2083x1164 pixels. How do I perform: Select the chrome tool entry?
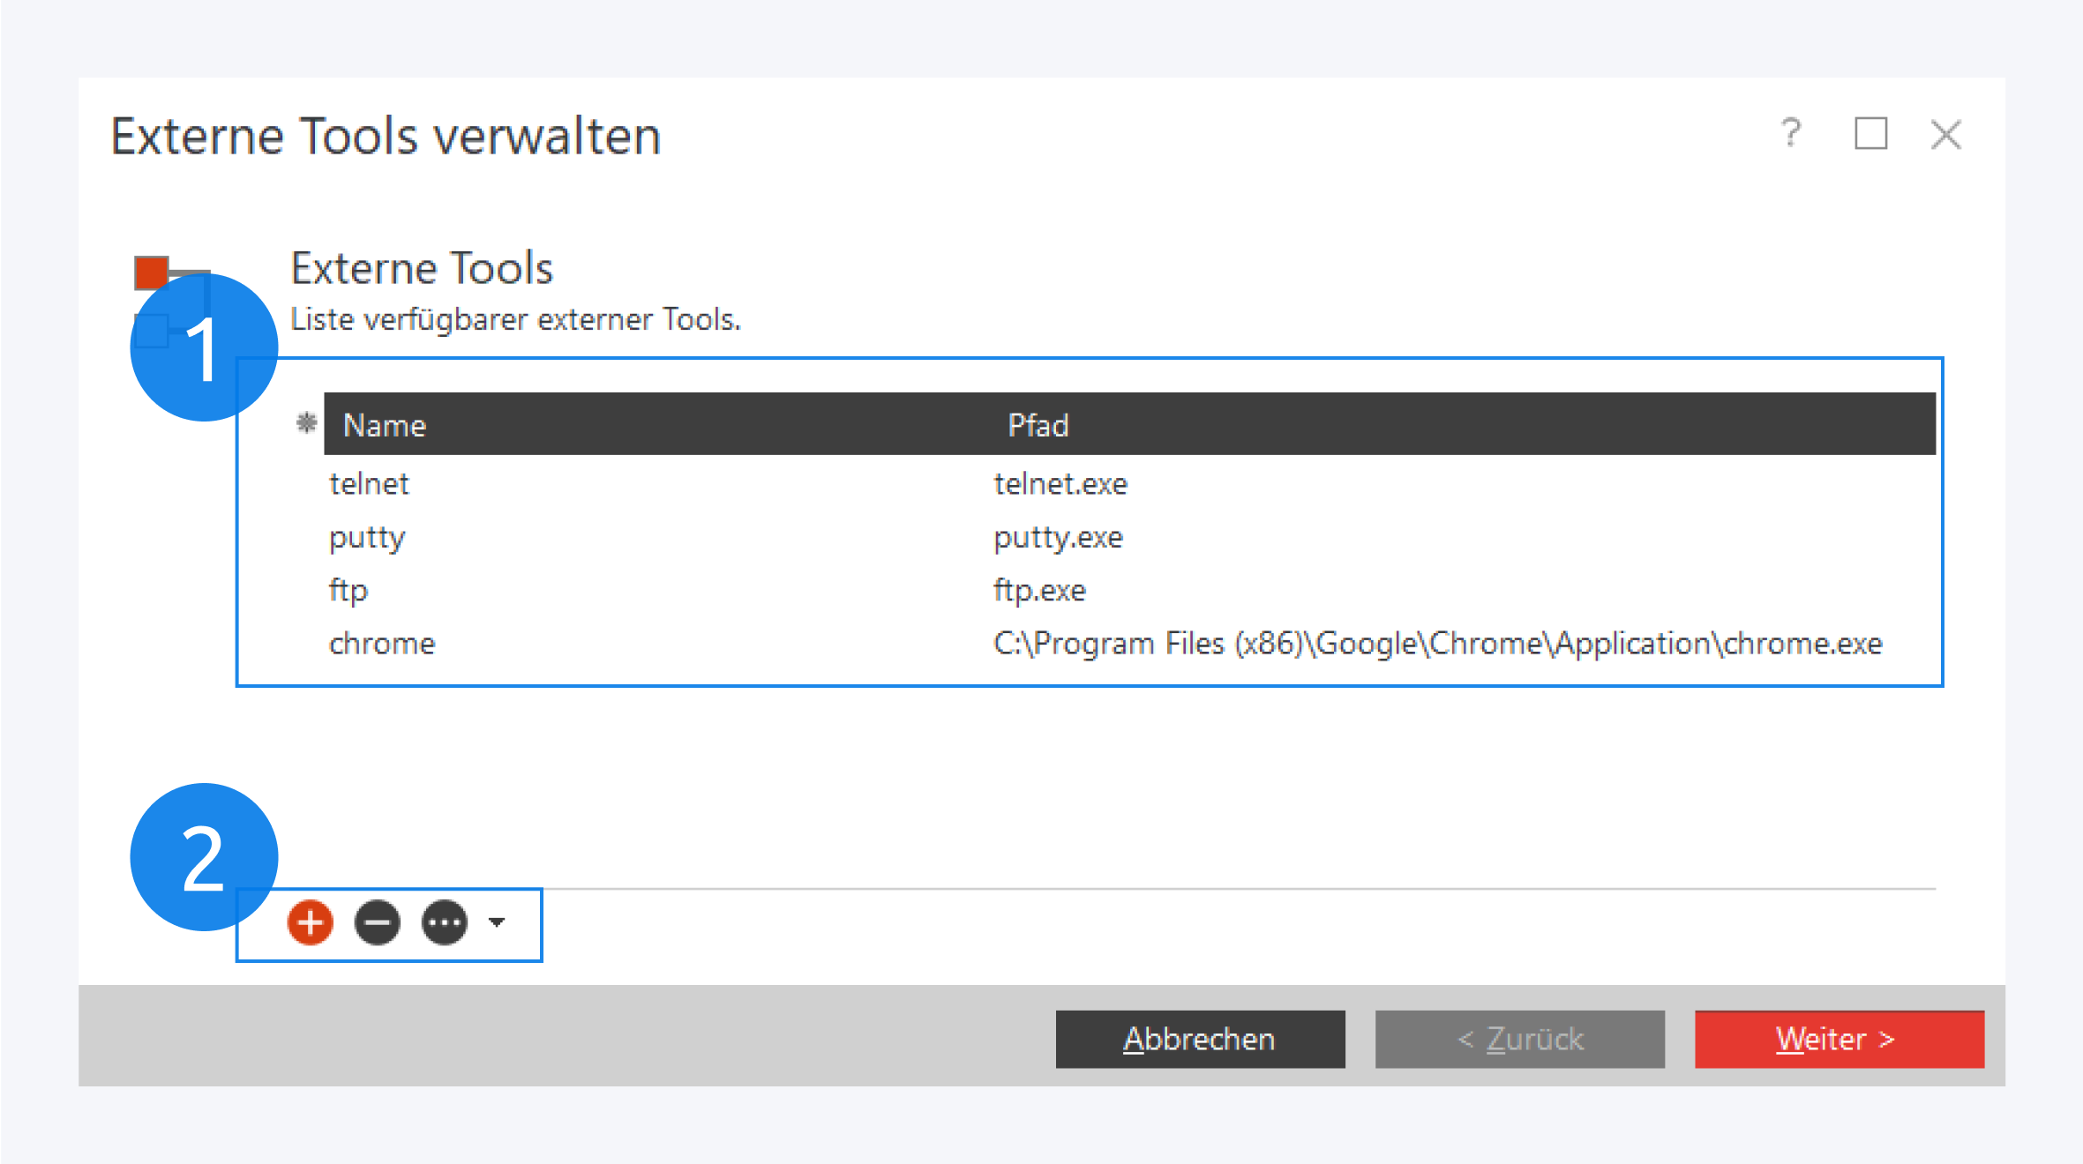(x=382, y=644)
